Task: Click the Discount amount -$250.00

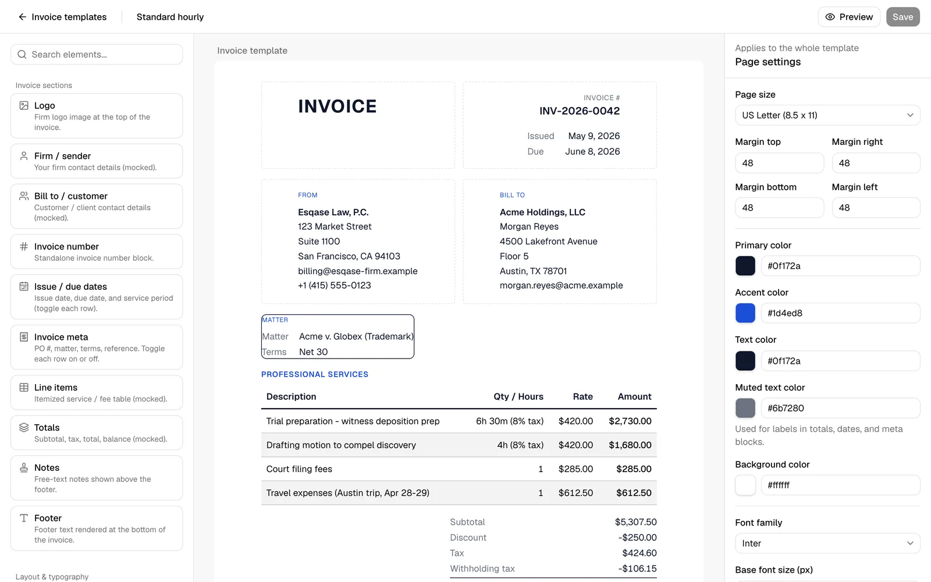Action: pyautogui.click(x=637, y=538)
